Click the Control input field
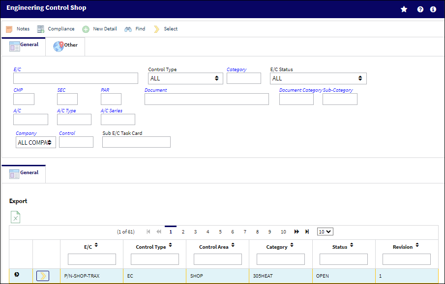The image size is (445, 284). pos(76,142)
